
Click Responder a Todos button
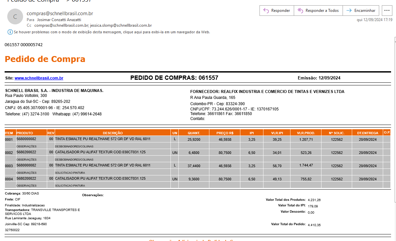click(x=318, y=11)
